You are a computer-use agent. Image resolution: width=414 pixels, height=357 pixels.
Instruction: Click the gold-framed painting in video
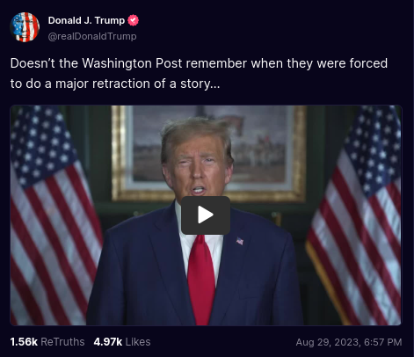[x=209, y=153]
